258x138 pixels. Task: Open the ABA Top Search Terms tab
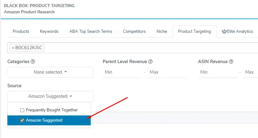coord(91,31)
